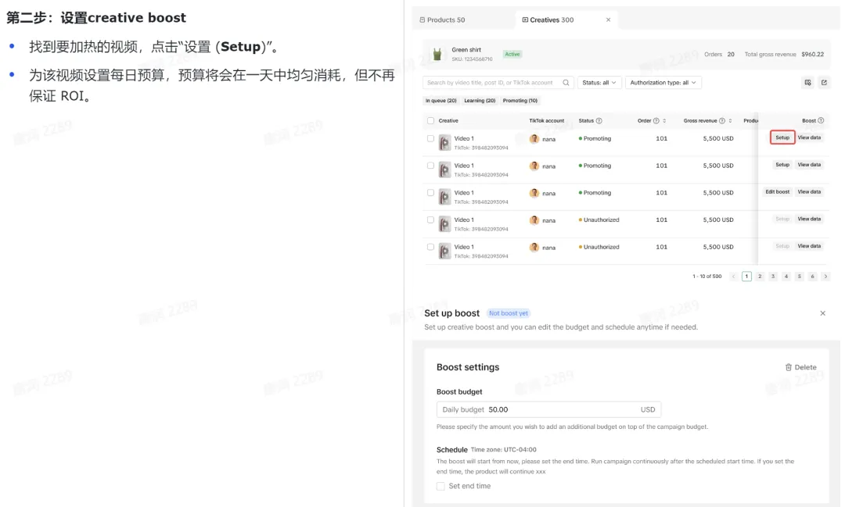Image resolution: width=845 pixels, height=507 pixels.
Task: Click the Boost column help icon
Action: pos(821,121)
